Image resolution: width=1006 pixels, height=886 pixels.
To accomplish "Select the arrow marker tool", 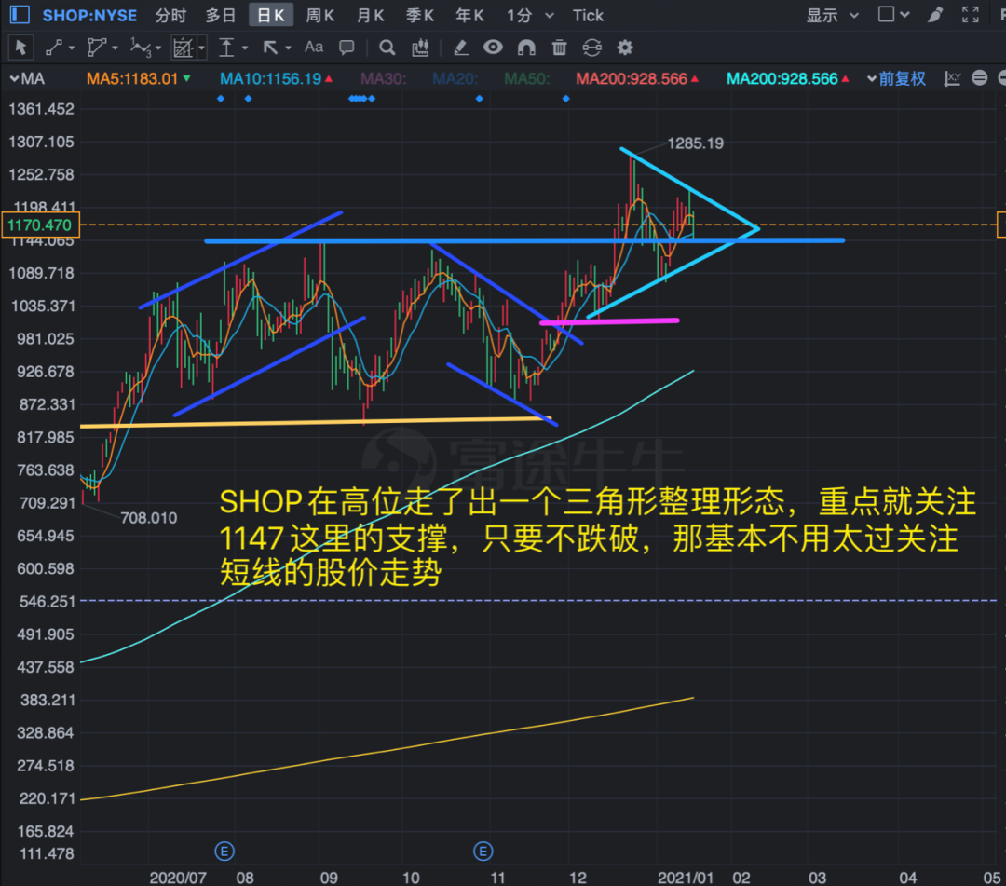I will [x=270, y=48].
